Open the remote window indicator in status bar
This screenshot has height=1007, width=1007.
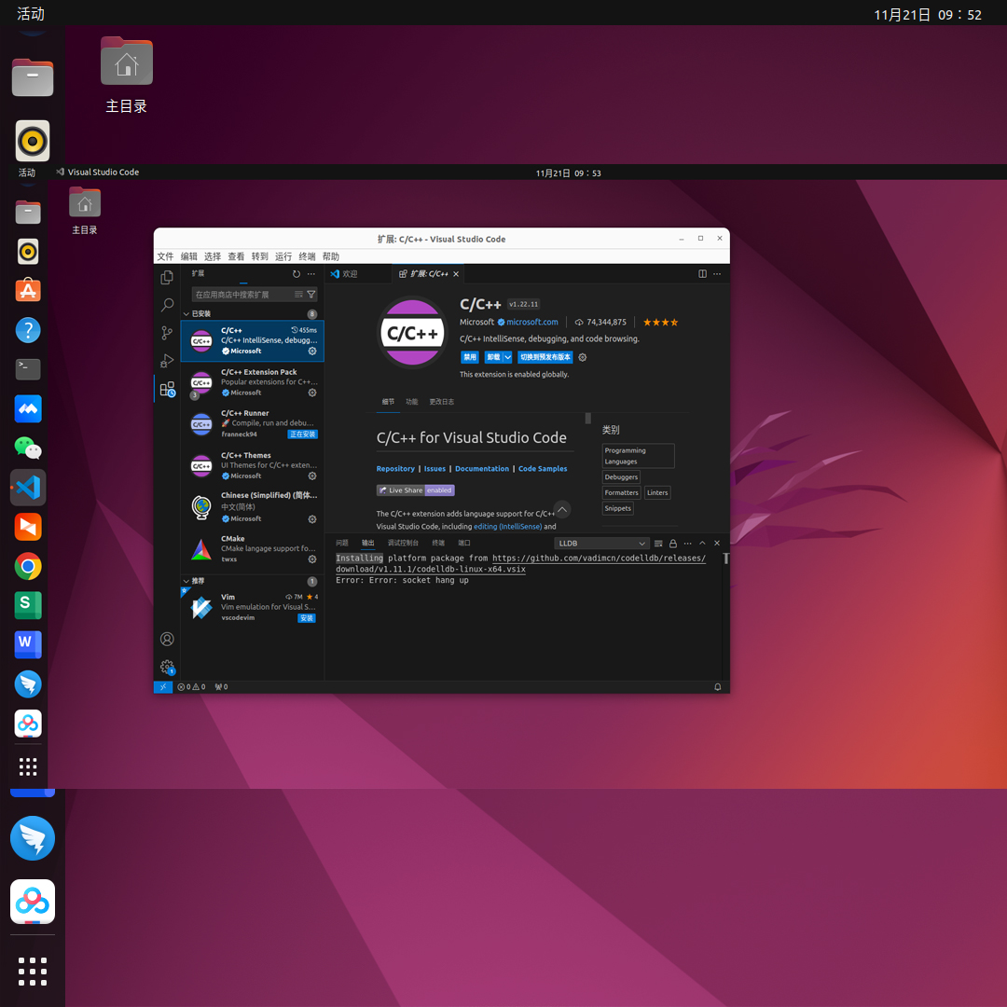(163, 686)
